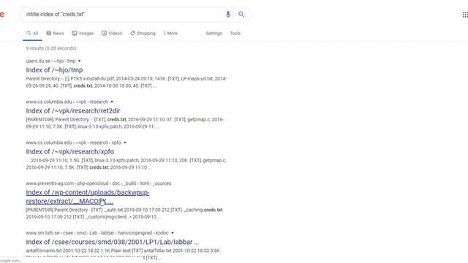Select the All results tab

coord(32,33)
